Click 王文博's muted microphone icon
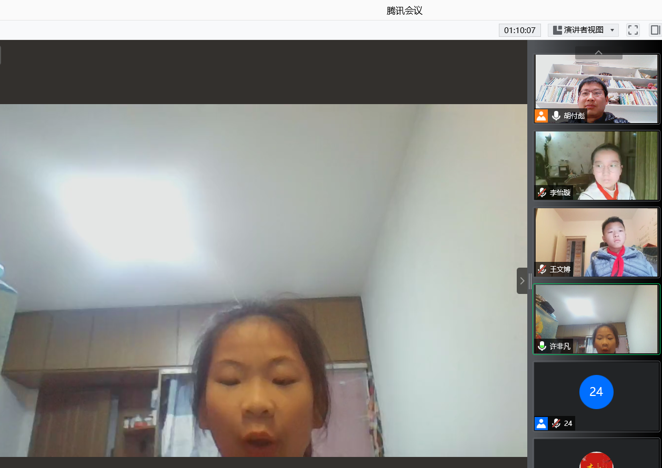Image resolution: width=662 pixels, height=468 pixels. (x=542, y=269)
